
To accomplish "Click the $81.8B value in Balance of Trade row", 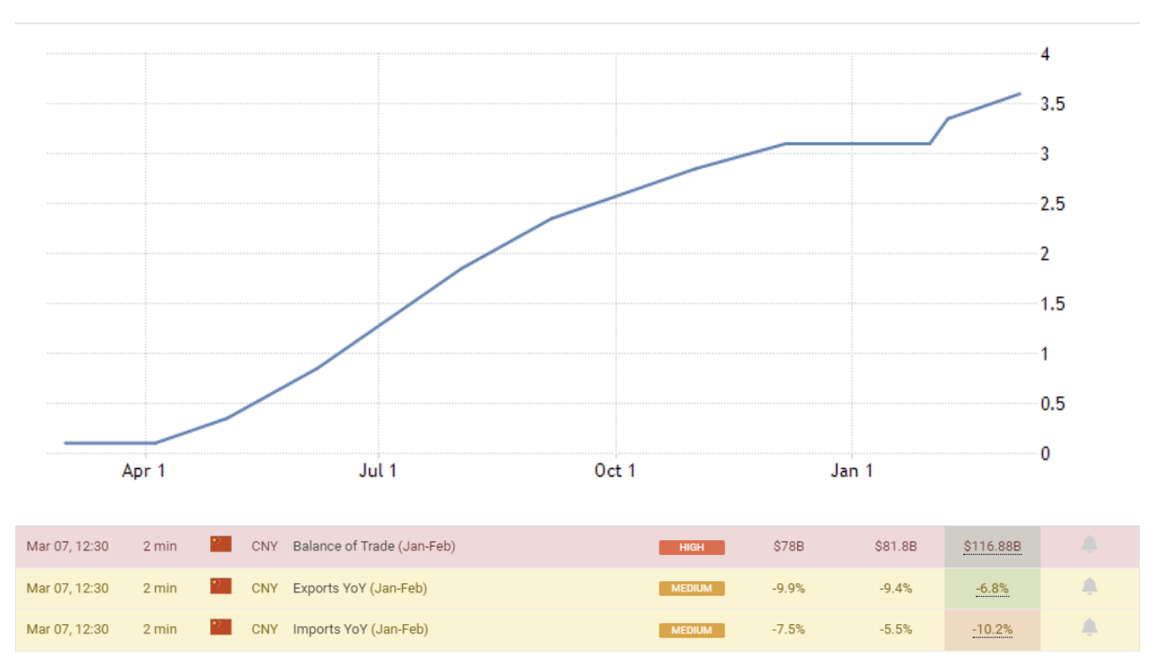I will click(895, 547).
